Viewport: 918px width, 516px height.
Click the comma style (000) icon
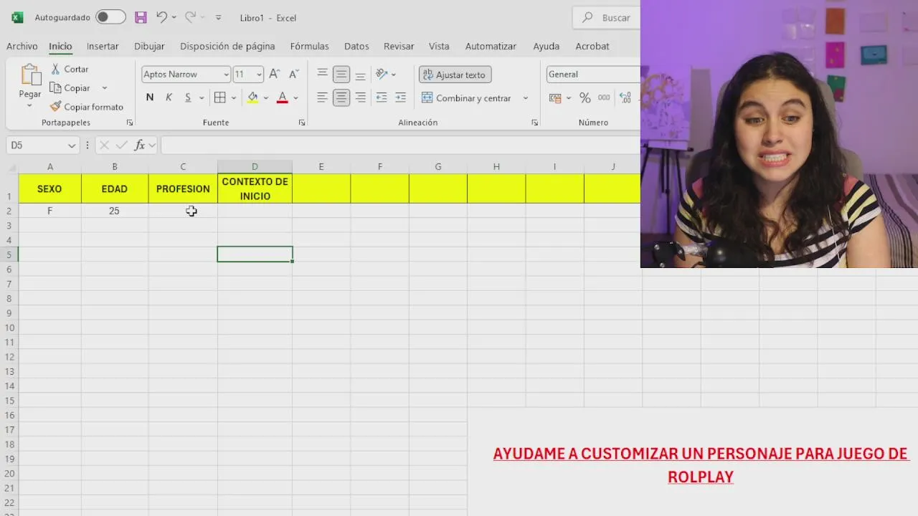604,97
